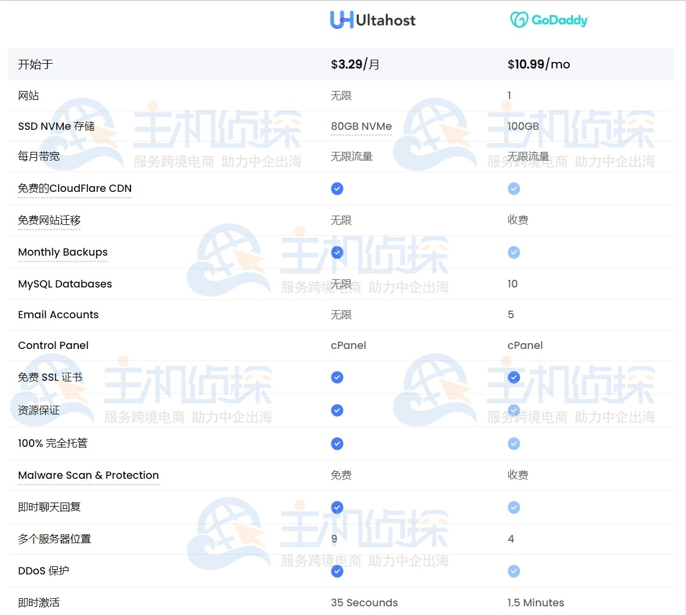The height and width of the screenshot is (615, 686).
Task: Click the DDoS 保护 row label
Action: [43, 571]
